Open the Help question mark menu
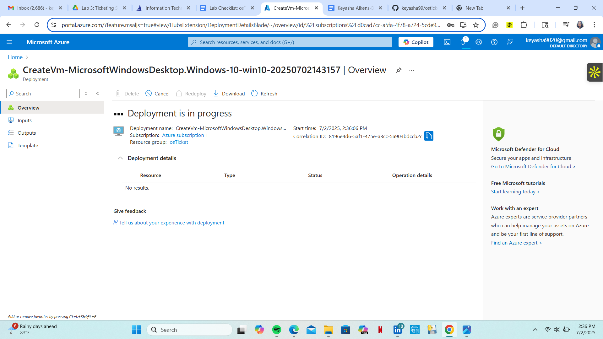This screenshot has height=339, width=603. 494,42
